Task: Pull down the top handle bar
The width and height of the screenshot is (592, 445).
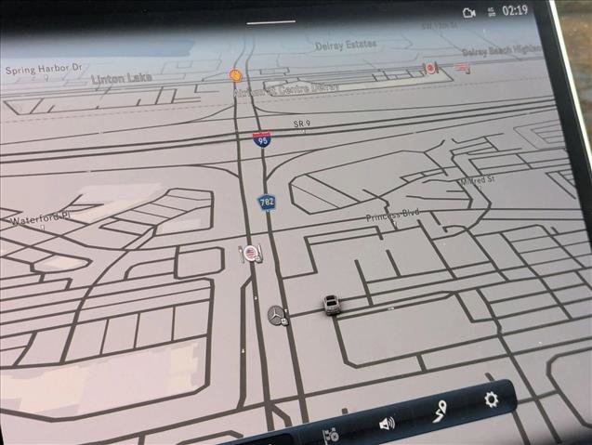Action: point(271,20)
